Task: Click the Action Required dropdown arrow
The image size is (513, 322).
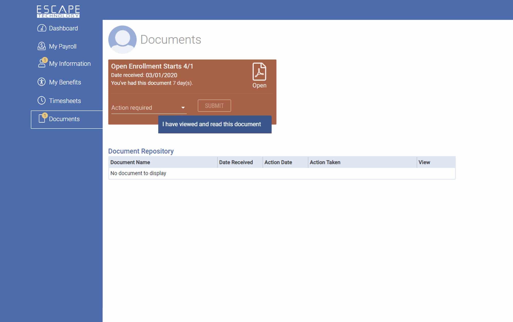Action: (x=182, y=108)
